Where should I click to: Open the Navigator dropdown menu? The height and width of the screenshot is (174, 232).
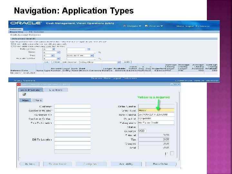140,26
